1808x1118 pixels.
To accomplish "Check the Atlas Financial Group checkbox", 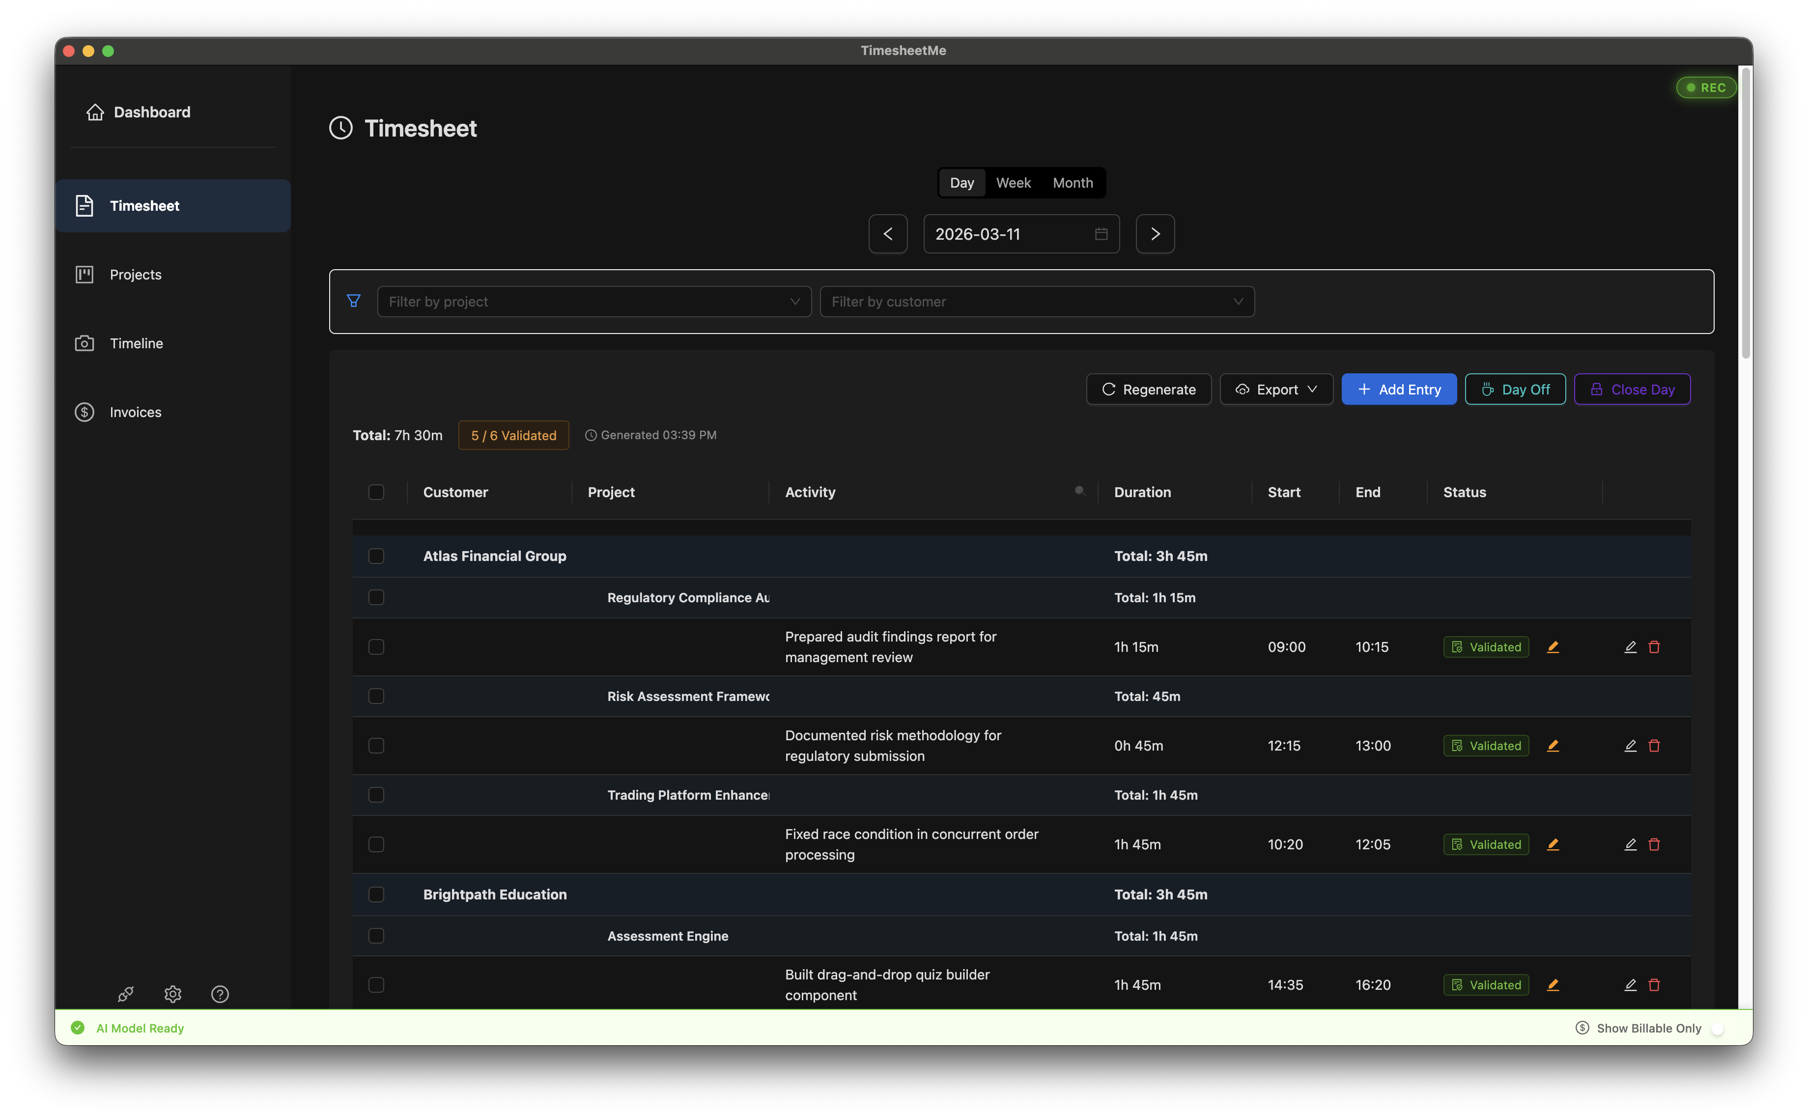I will coord(376,556).
